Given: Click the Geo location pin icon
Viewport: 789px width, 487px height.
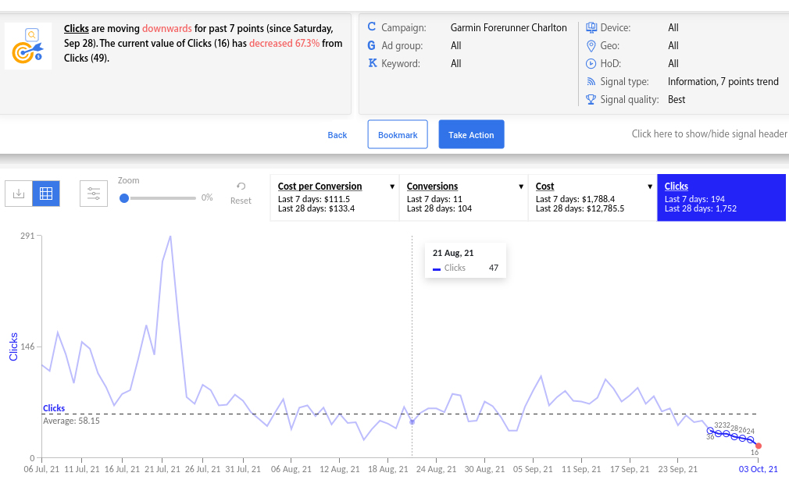Looking at the screenshot, I should point(591,46).
